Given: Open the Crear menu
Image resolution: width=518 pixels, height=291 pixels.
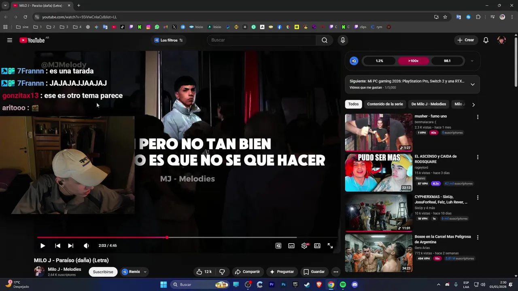Looking at the screenshot, I should [x=465, y=40].
